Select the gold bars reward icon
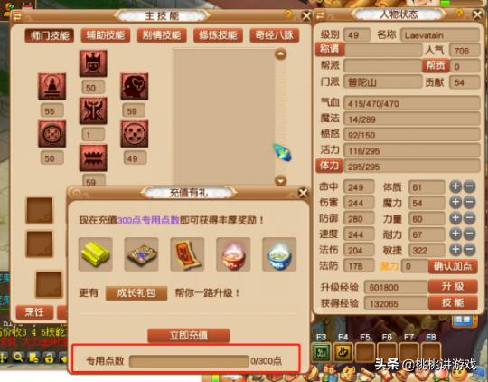The image size is (488, 382). (96, 254)
